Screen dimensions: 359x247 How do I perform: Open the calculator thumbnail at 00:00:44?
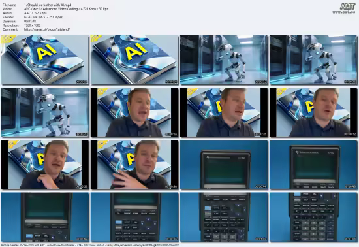point(224,165)
